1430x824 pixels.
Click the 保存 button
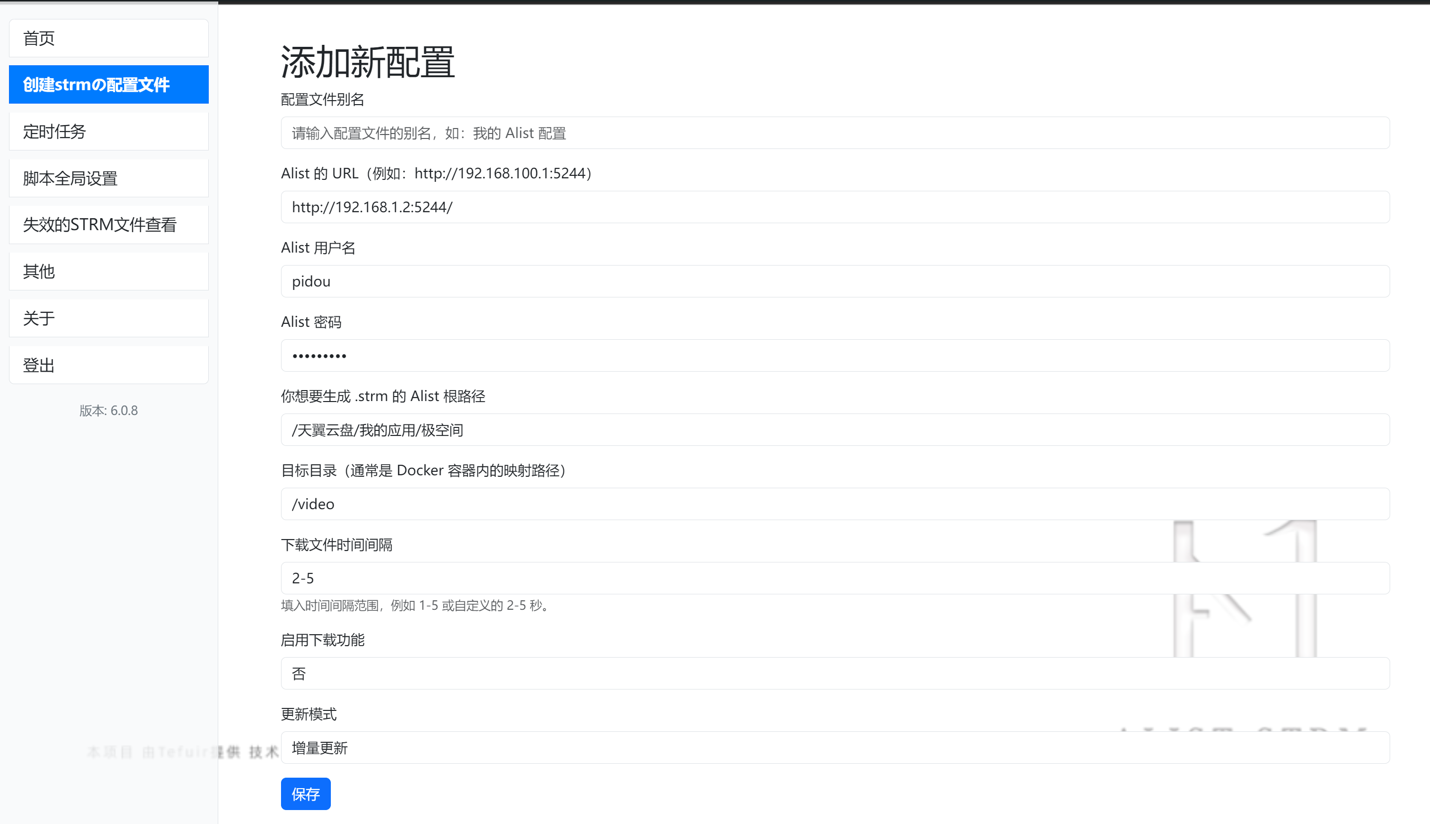point(305,794)
